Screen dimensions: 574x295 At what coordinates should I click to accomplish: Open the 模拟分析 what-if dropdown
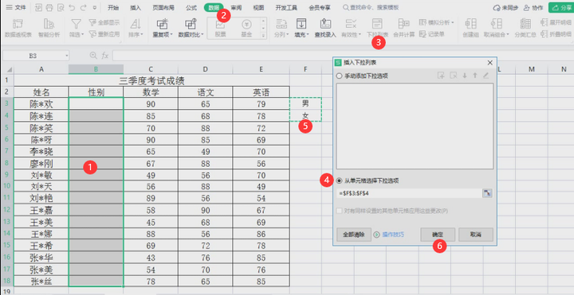[x=436, y=22]
